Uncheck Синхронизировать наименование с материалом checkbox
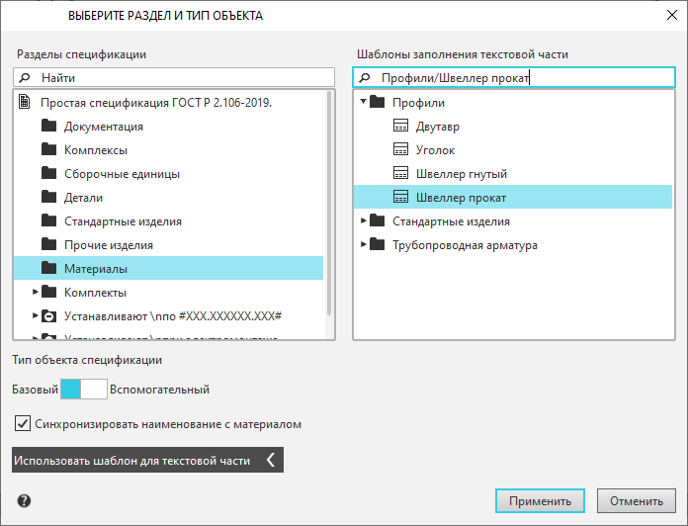 [23, 424]
